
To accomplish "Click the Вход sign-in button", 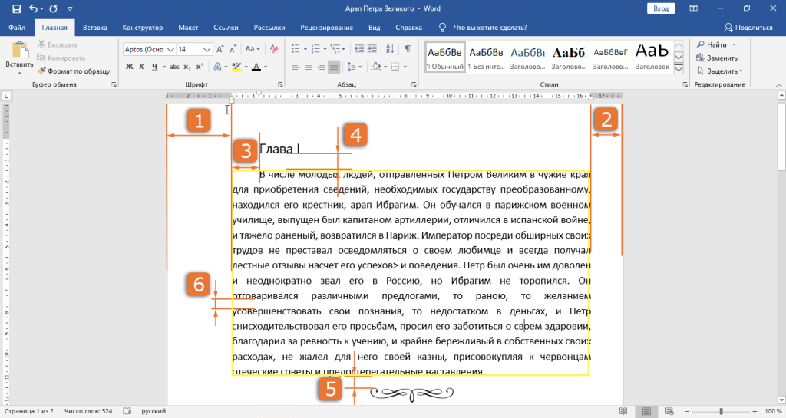I will (661, 8).
